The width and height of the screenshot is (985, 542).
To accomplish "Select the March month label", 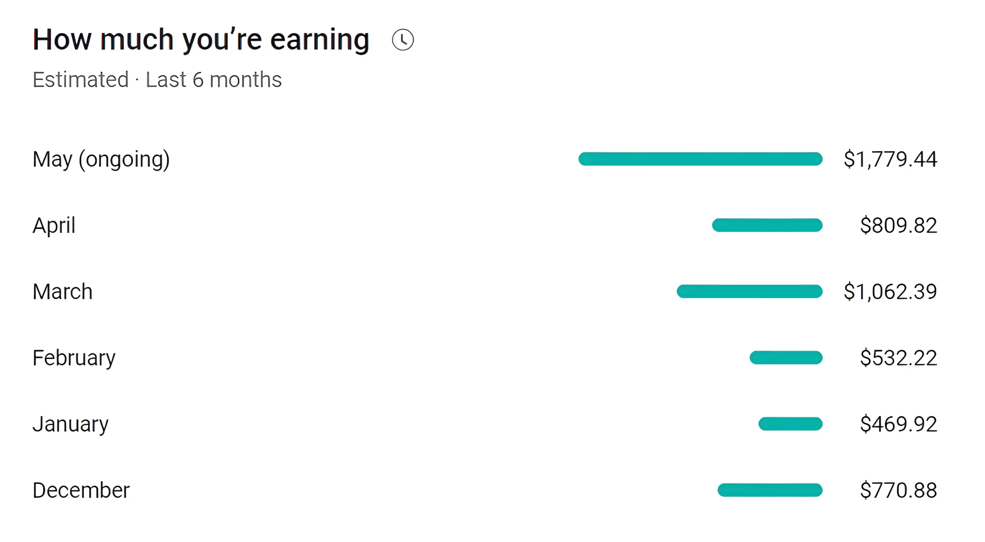I will coord(62,292).
